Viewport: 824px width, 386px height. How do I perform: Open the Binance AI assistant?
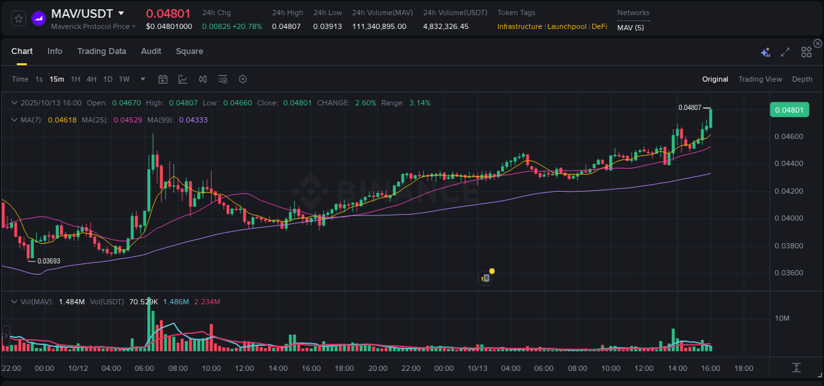765,51
